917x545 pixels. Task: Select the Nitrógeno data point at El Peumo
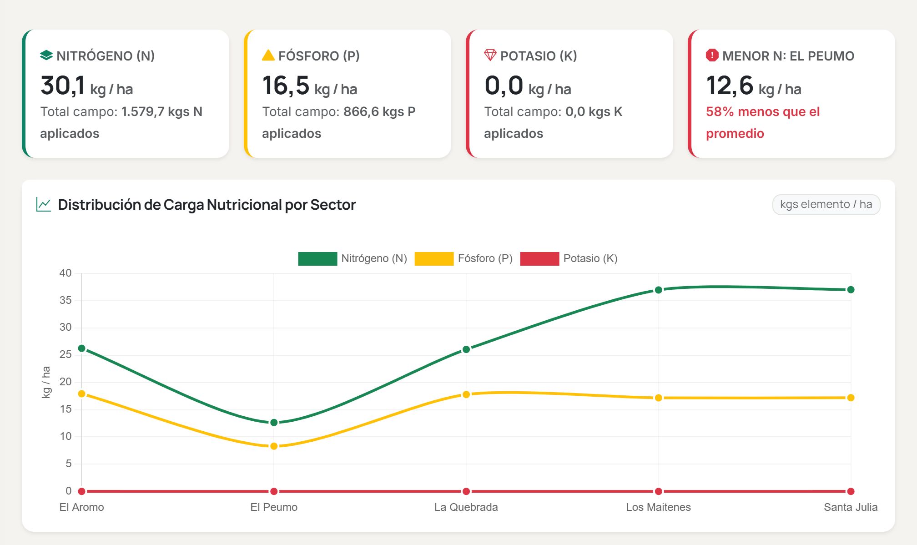[x=274, y=423]
